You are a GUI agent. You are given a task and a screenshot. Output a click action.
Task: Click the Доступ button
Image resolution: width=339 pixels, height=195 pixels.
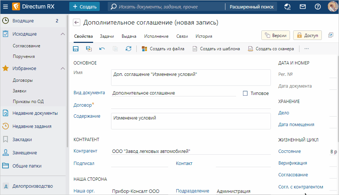pyautogui.click(x=307, y=35)
